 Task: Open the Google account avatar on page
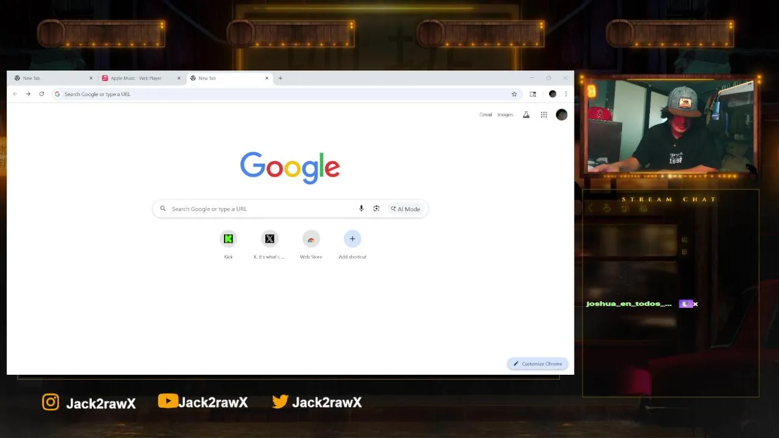coord(562,114)
